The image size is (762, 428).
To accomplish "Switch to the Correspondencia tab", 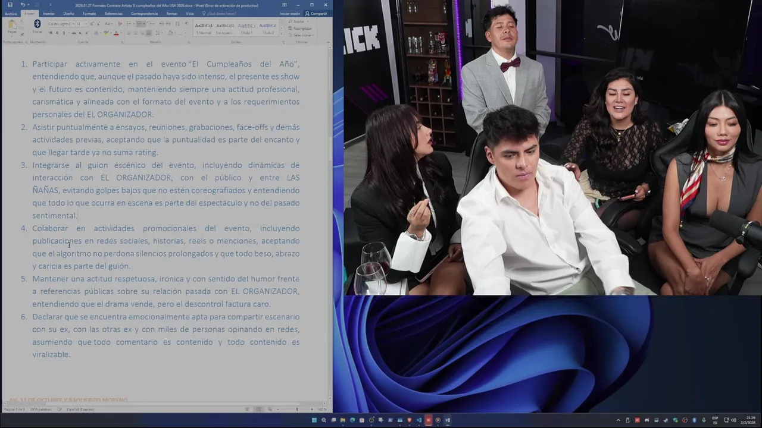I will coord(144,14).
